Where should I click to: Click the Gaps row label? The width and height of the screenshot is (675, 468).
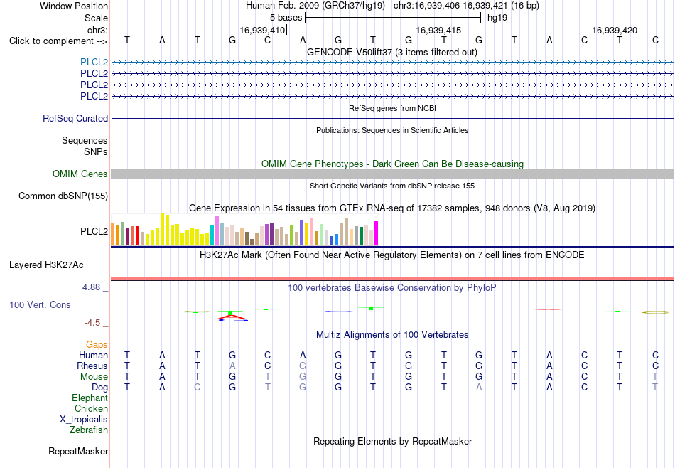pos(97,344)
